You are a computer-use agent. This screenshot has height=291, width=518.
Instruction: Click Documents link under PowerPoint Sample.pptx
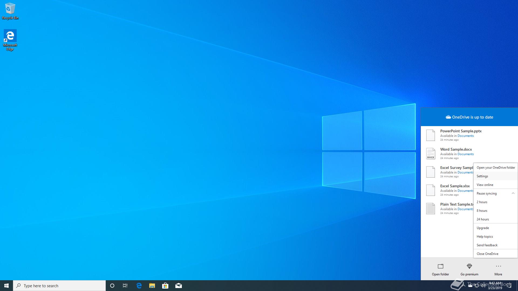(466, 136)
